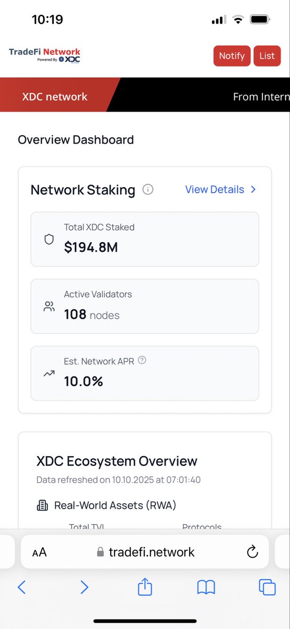This screenshot has width=290, height=629.
Task: Reload the page with Safari's refresh icon
Action: 252,551
